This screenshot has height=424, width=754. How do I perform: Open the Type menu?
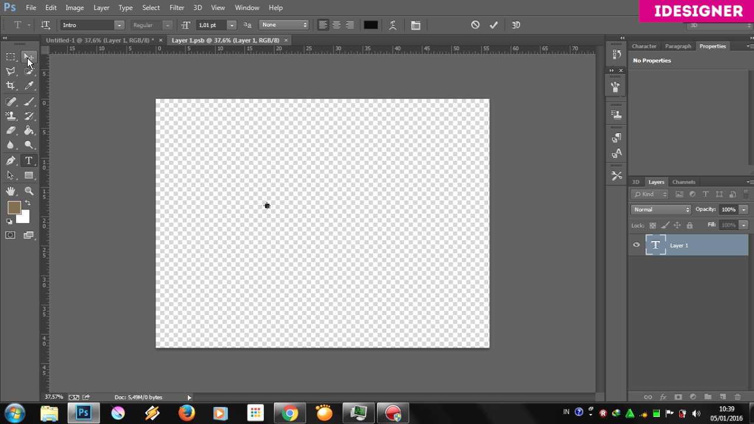125,8
